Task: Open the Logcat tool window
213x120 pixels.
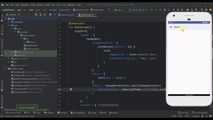Action: [x=92, y=113]
